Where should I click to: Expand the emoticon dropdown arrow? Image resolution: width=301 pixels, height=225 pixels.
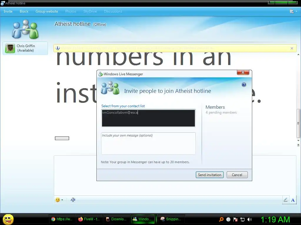62,200
